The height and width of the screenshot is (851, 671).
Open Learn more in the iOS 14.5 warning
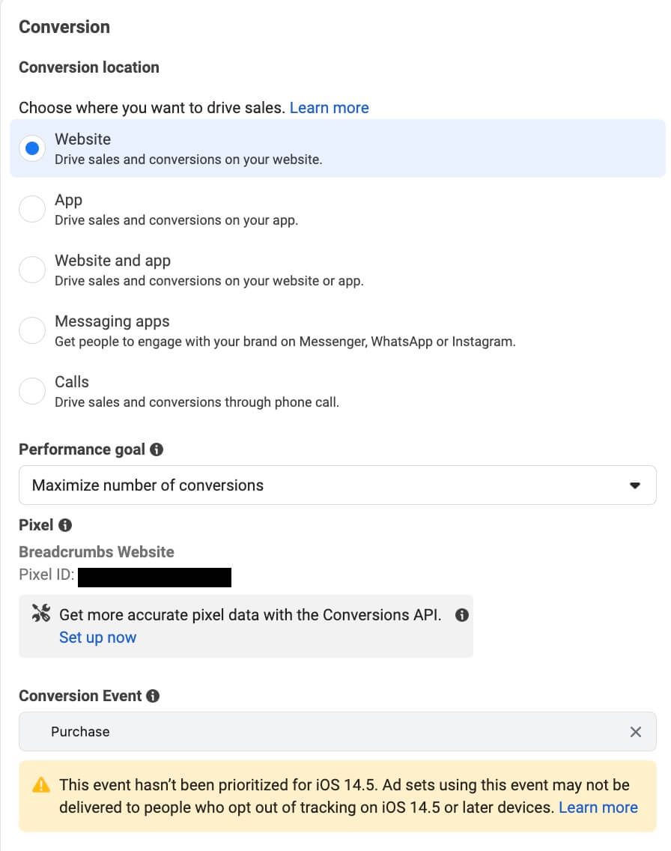[598, 807]
